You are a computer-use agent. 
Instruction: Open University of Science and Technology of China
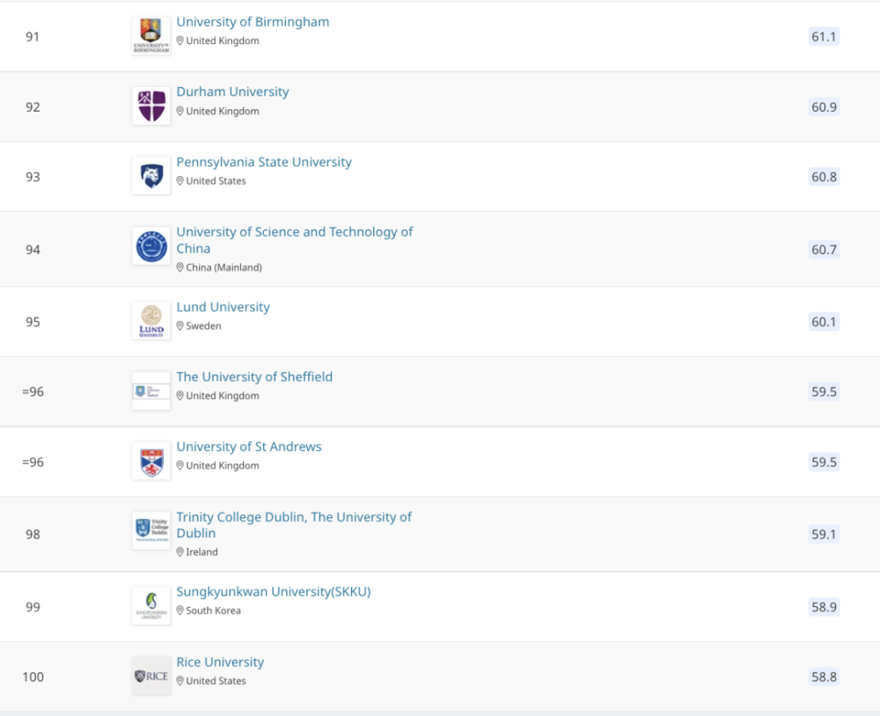click(x=294, y=240)
